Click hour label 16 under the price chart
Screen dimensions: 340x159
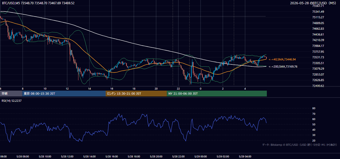pyautogui.click(x=111, y=89)
